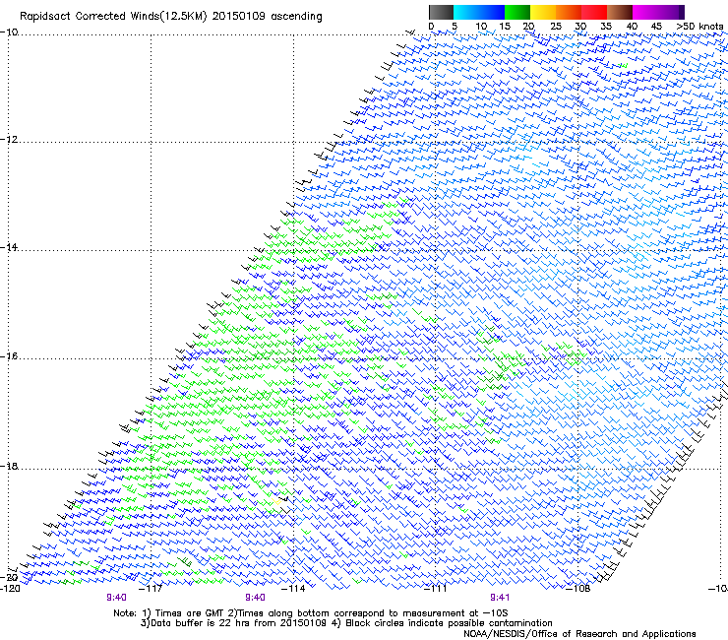Pick the red 30-35 knots legend segment
728x640 pixels.
tap(594, 12)
